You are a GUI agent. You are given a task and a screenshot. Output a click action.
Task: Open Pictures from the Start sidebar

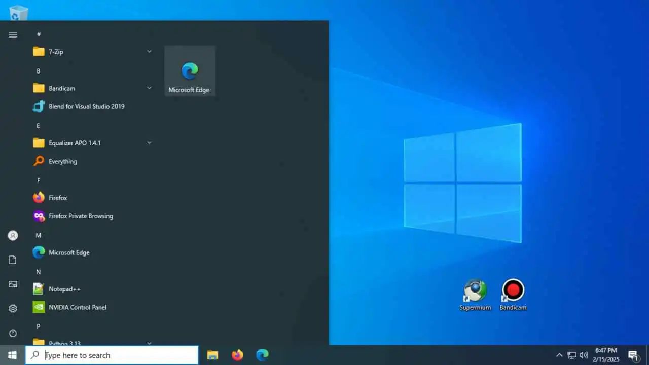click(13, 284)
